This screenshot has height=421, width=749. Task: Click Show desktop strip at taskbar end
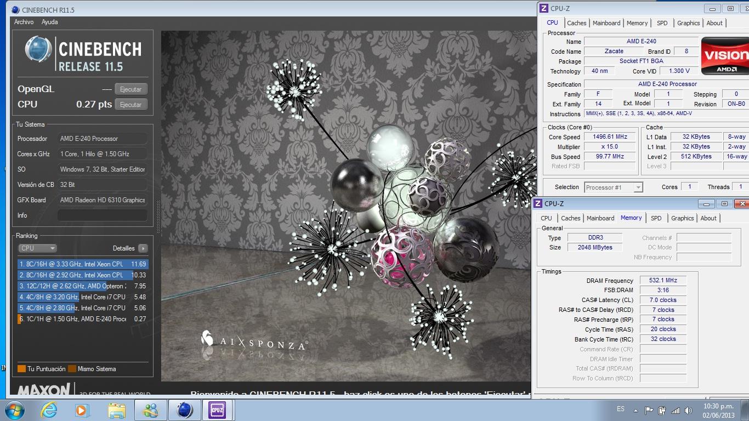pyautogui.click(x=745, y=411)
